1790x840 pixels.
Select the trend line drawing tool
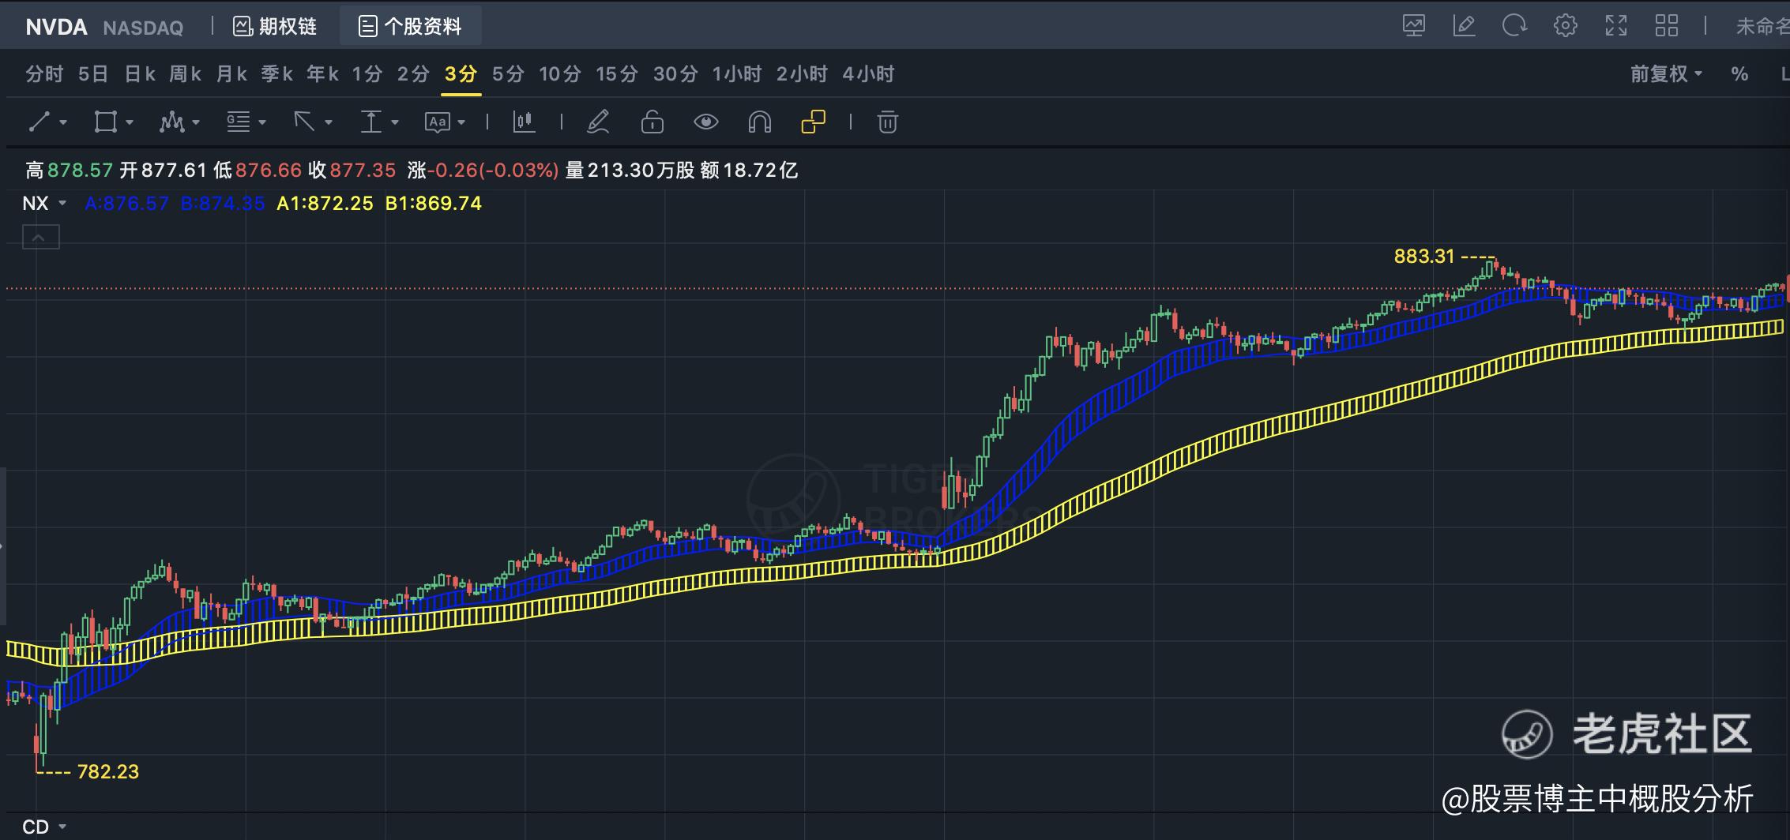click(x=39, y=122)
